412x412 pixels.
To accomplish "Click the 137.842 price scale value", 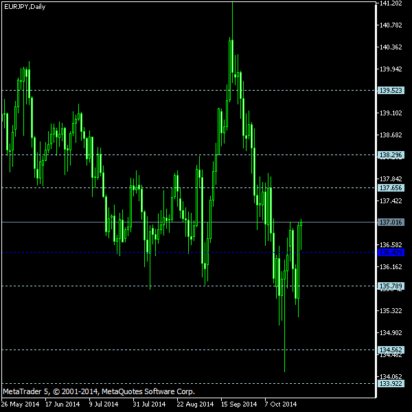I will [391, 179].
